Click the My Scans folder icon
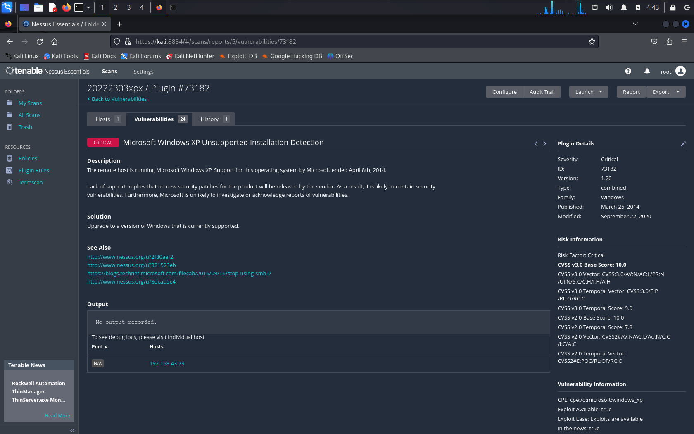The height and width of the screenshot is (434, 694). click(9, 103)
